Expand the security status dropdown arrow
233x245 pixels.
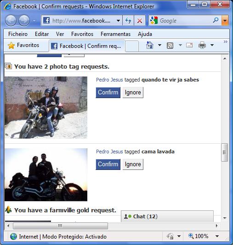pyautogui.click(x=179, y=236)
